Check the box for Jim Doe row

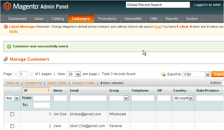(12, 114)
